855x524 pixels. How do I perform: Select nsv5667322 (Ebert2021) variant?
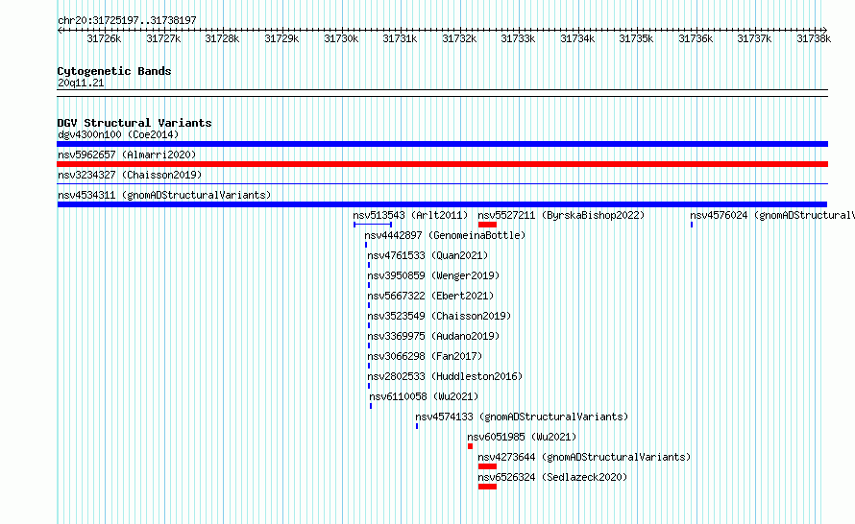tap(430, 296)
